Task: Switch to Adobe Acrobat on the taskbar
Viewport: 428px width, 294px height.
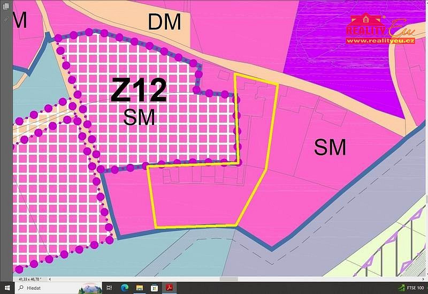Action: coord(169,288)
